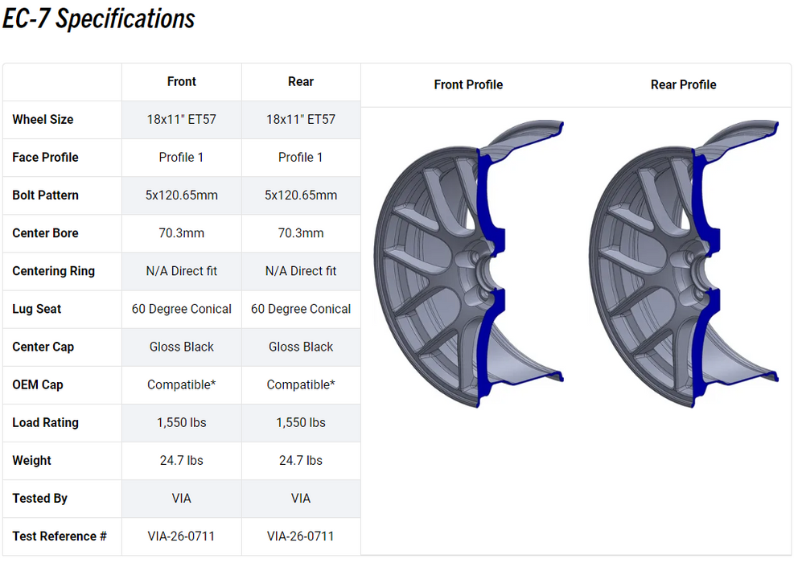Image resolution: width=798 pixels, height=563 pixels.
Task: Click the front OEM Cap Compatible* value
Action: point(182,384)
